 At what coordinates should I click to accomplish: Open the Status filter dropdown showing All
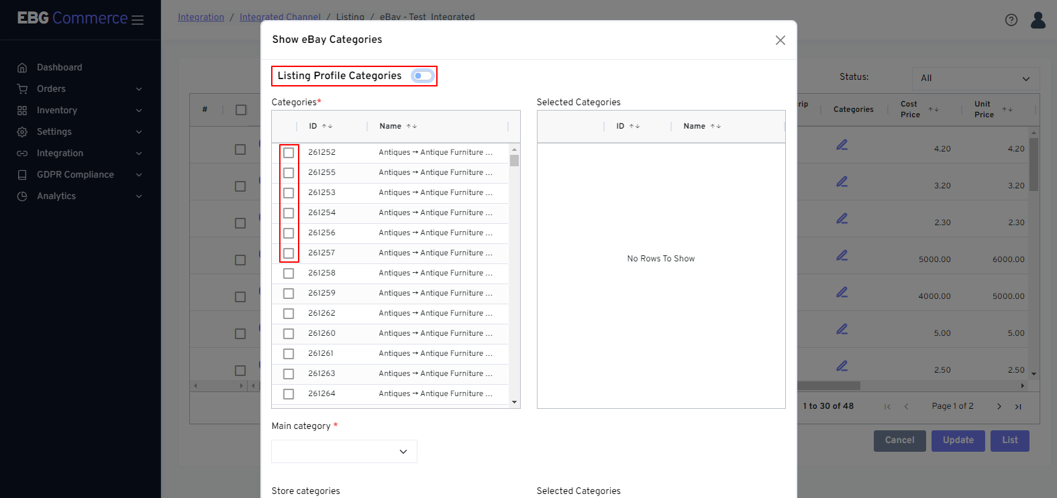point(975,78)
